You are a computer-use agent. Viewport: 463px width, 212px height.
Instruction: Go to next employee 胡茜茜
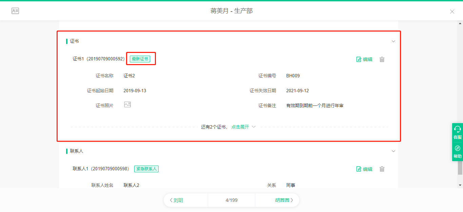[x=284, y=200]
